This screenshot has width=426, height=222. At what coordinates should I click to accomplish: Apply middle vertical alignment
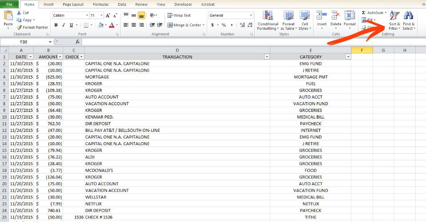click(134, 16)
